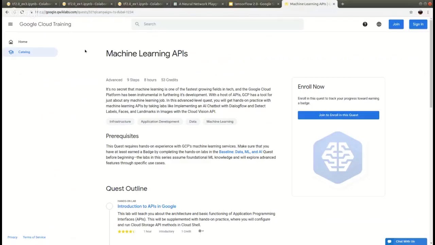
Task: Open the Privacy link
Action: click(13, 237)
